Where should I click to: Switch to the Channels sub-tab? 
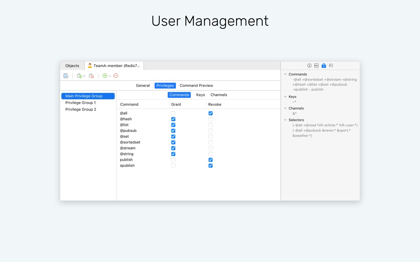pos(219,95)
